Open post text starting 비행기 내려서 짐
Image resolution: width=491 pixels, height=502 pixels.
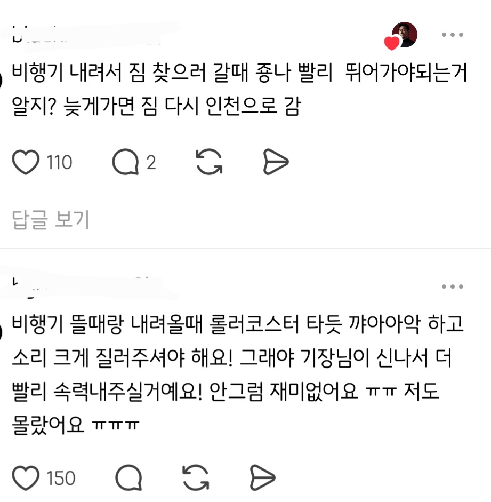point(240,89)
